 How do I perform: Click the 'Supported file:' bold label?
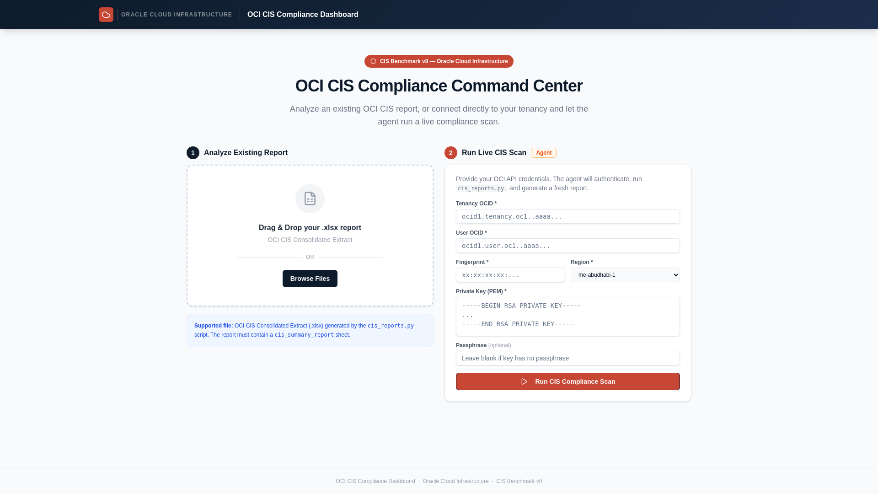[x=214, y=326]
